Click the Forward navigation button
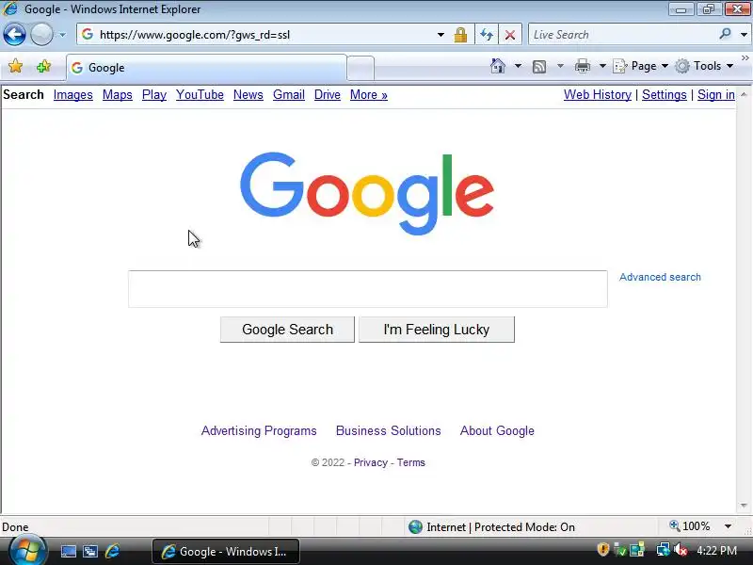Viewport: 753px width, 565px height. pyautogui.click(x=41, y=35)
